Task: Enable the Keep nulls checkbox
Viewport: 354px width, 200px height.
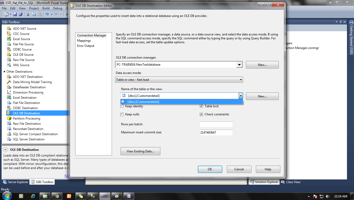Action: pos(122,114)
